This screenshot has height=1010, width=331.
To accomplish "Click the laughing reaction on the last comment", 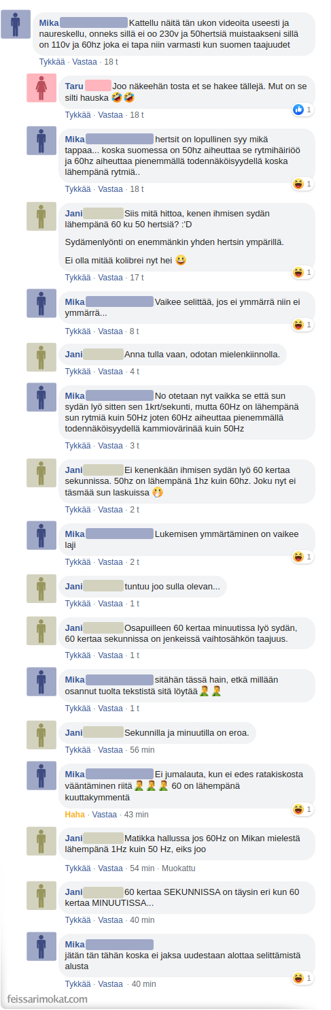I will pyautogui.click(x=298, y=978).
